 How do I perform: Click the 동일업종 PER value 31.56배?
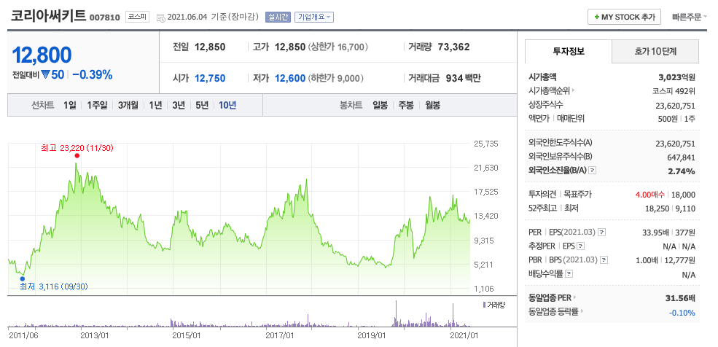coord(680,298)
